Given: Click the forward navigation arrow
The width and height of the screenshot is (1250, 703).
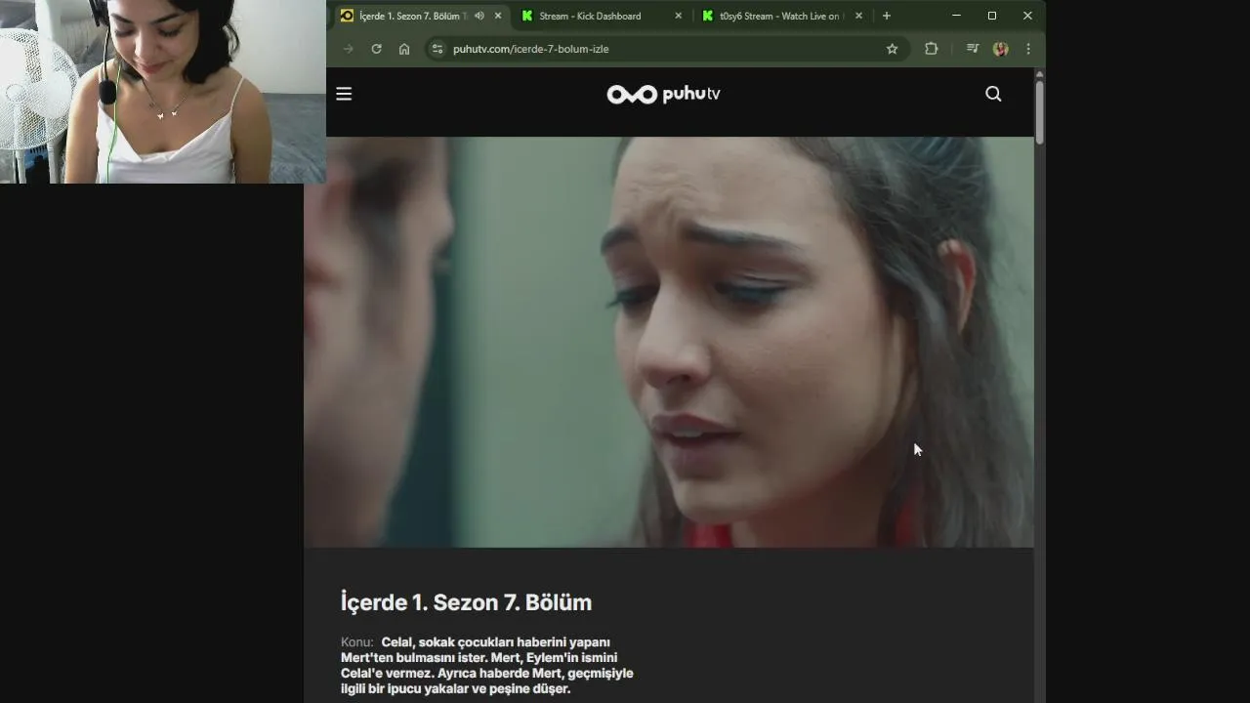Looking at the screenshot, I should pyautogui.click(x=349, y=49).
